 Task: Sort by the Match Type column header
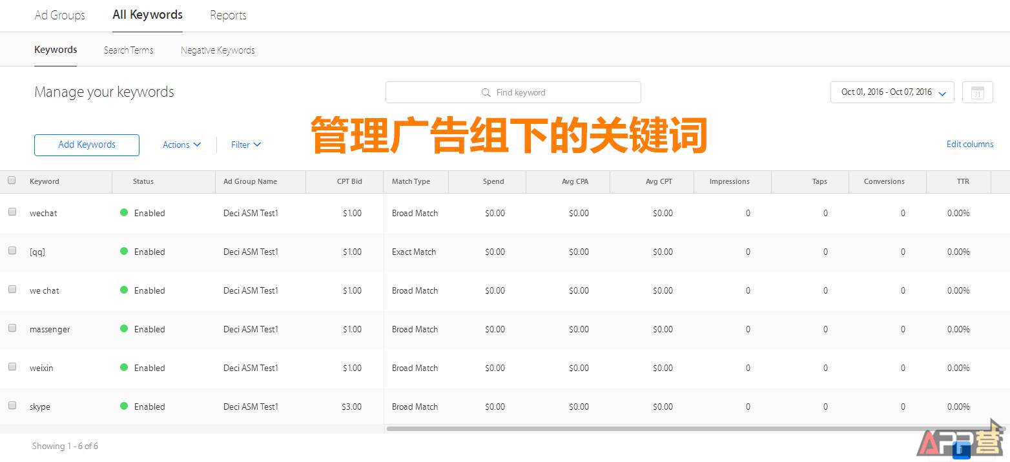coord(411,181)
